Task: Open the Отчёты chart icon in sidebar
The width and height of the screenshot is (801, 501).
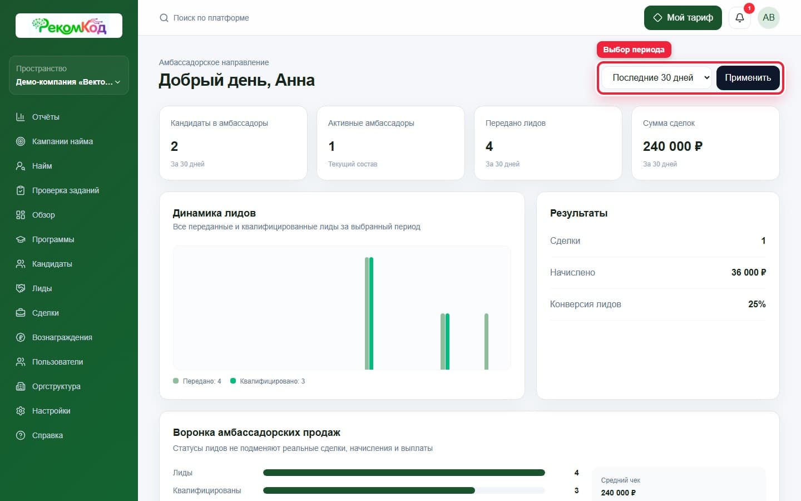Action: tap(21, 117)
